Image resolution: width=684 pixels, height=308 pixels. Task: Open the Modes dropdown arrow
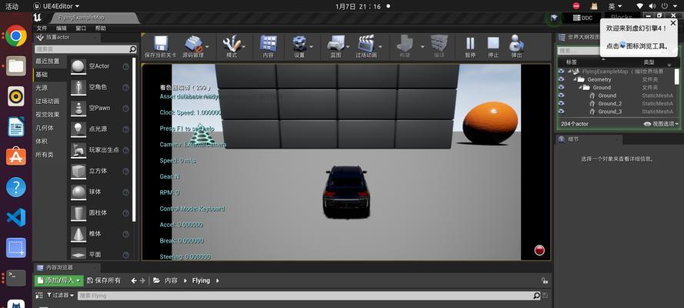tap(244, 46)
